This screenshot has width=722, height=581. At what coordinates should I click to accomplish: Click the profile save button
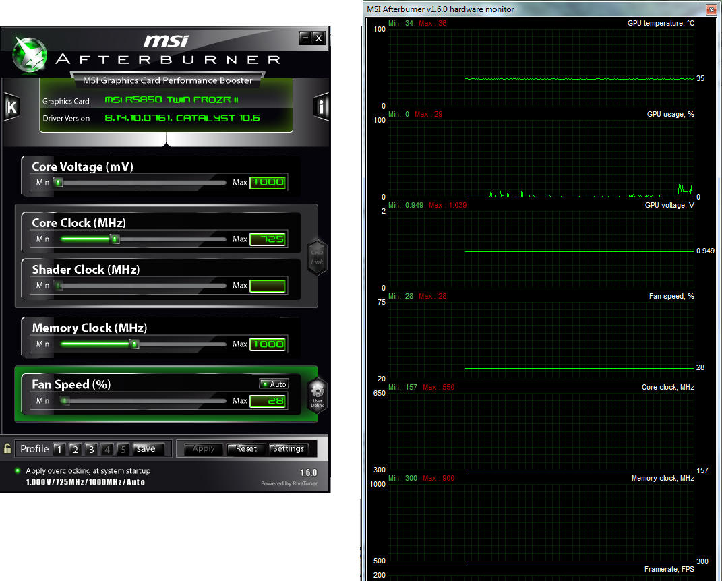pyautogui.click(x=148, y=449)
